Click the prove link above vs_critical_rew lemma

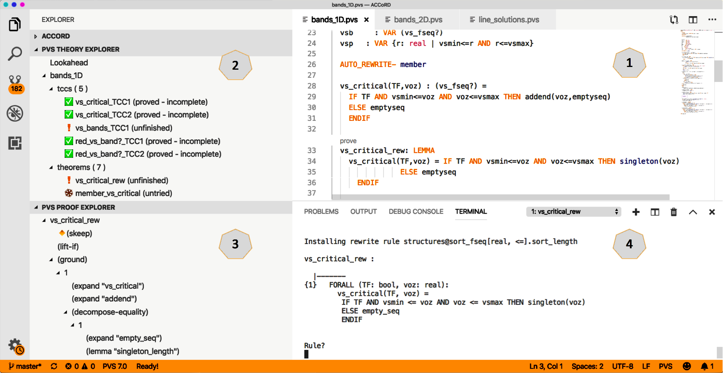348,141
